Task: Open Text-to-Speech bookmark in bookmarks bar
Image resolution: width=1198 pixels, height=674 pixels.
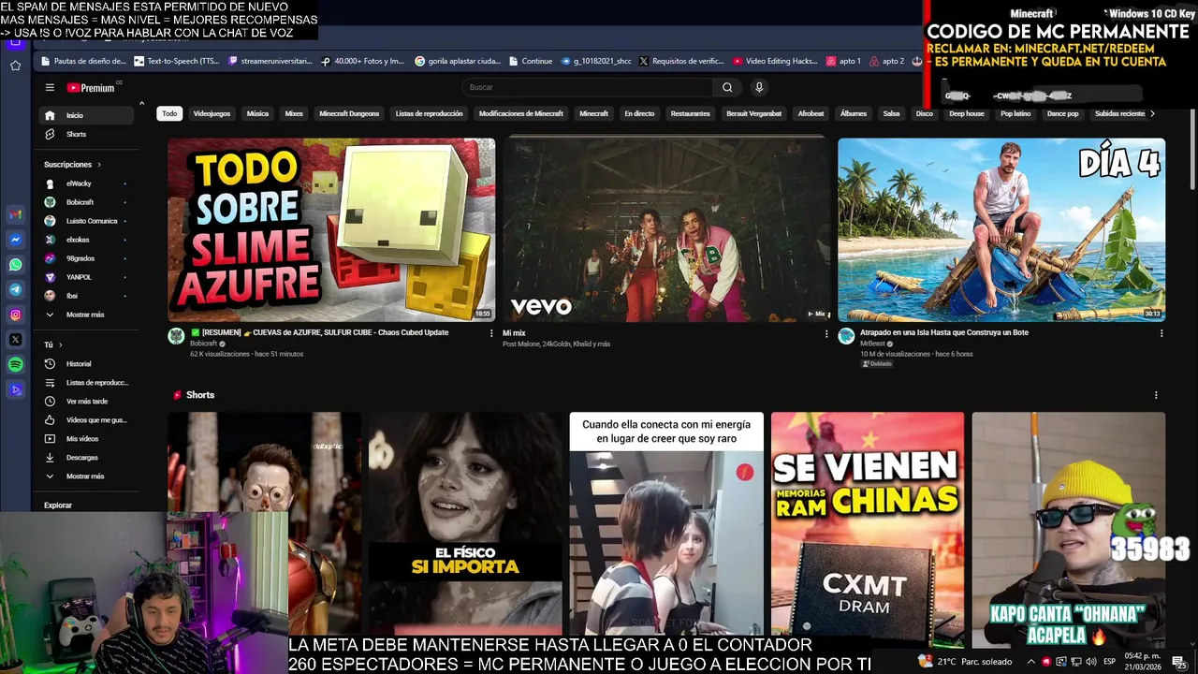Action: point(176,61)
